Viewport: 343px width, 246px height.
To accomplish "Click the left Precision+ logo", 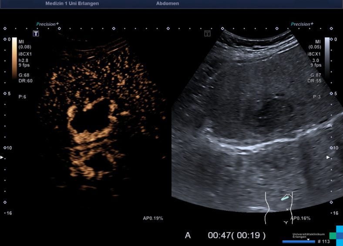I will [x=47, y=24].
